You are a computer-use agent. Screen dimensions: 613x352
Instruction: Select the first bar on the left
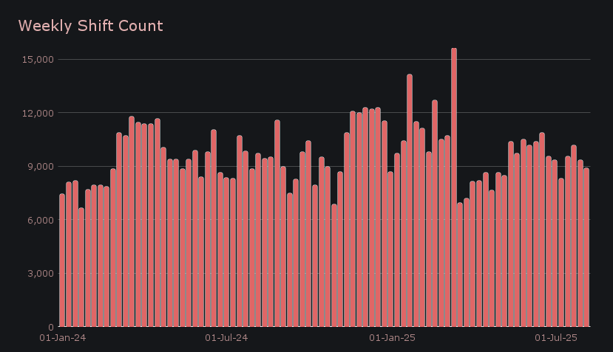point(62,260)
